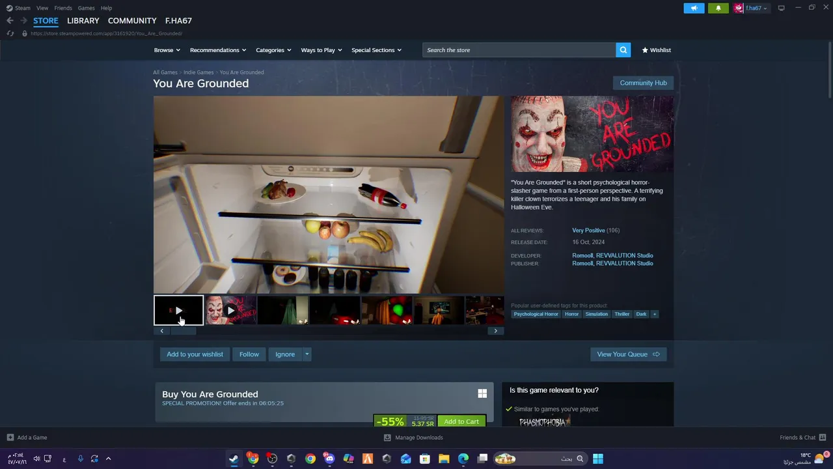Click the store search magnifier button
Image resolution: width=833 pixels, height=469 pixels.
coord(623,50)
